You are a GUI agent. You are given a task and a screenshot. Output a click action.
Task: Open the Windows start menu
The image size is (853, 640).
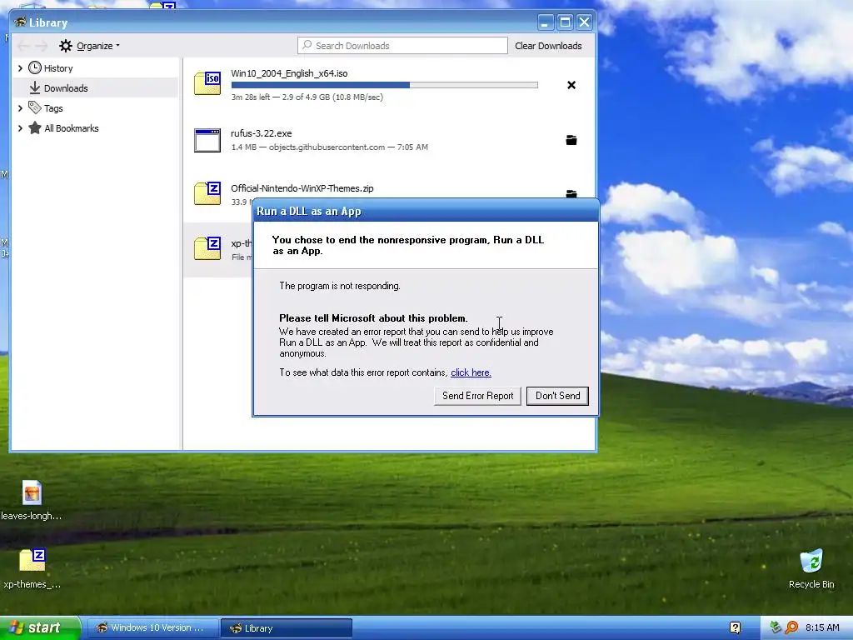click(40, 627)
